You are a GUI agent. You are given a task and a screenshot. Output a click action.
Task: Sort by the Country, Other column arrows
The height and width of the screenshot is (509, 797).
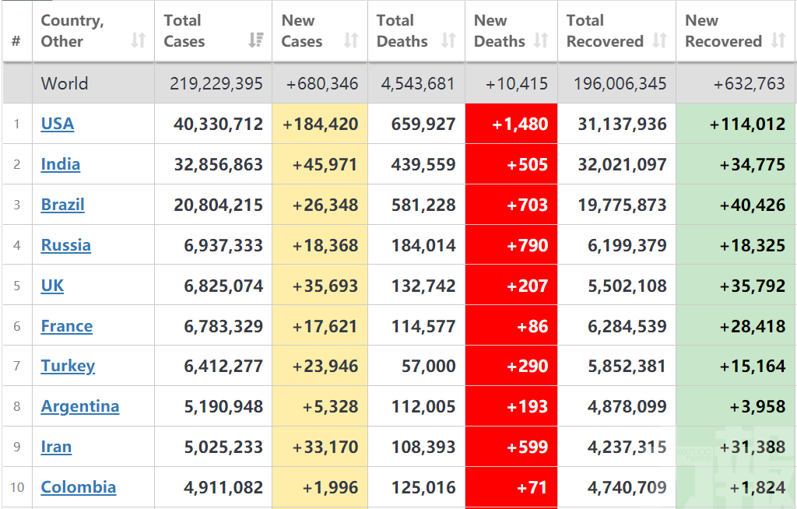[x=139, y=40]
